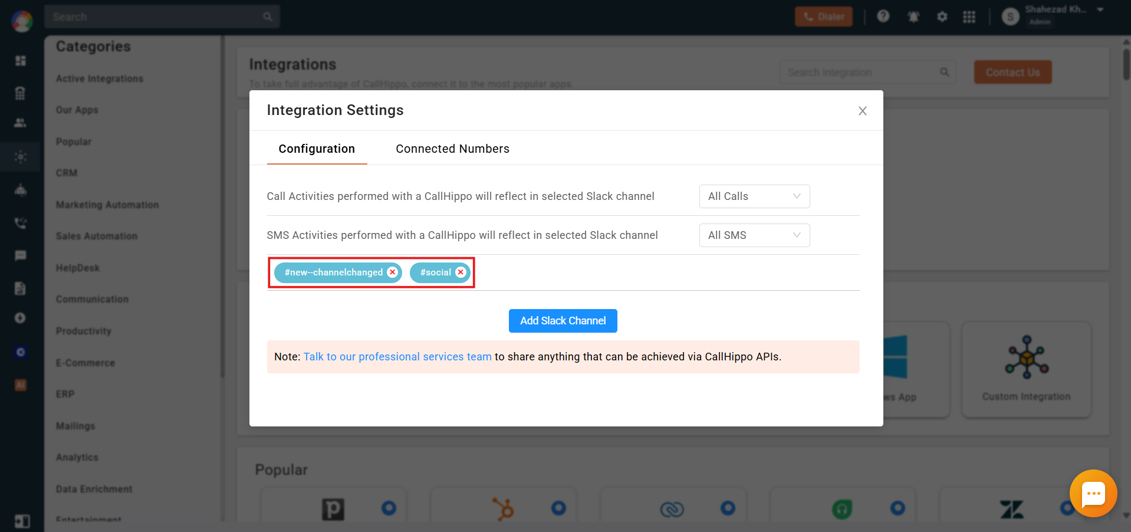
Task: Open the bot icon in left sidebar
Action: 21,190
